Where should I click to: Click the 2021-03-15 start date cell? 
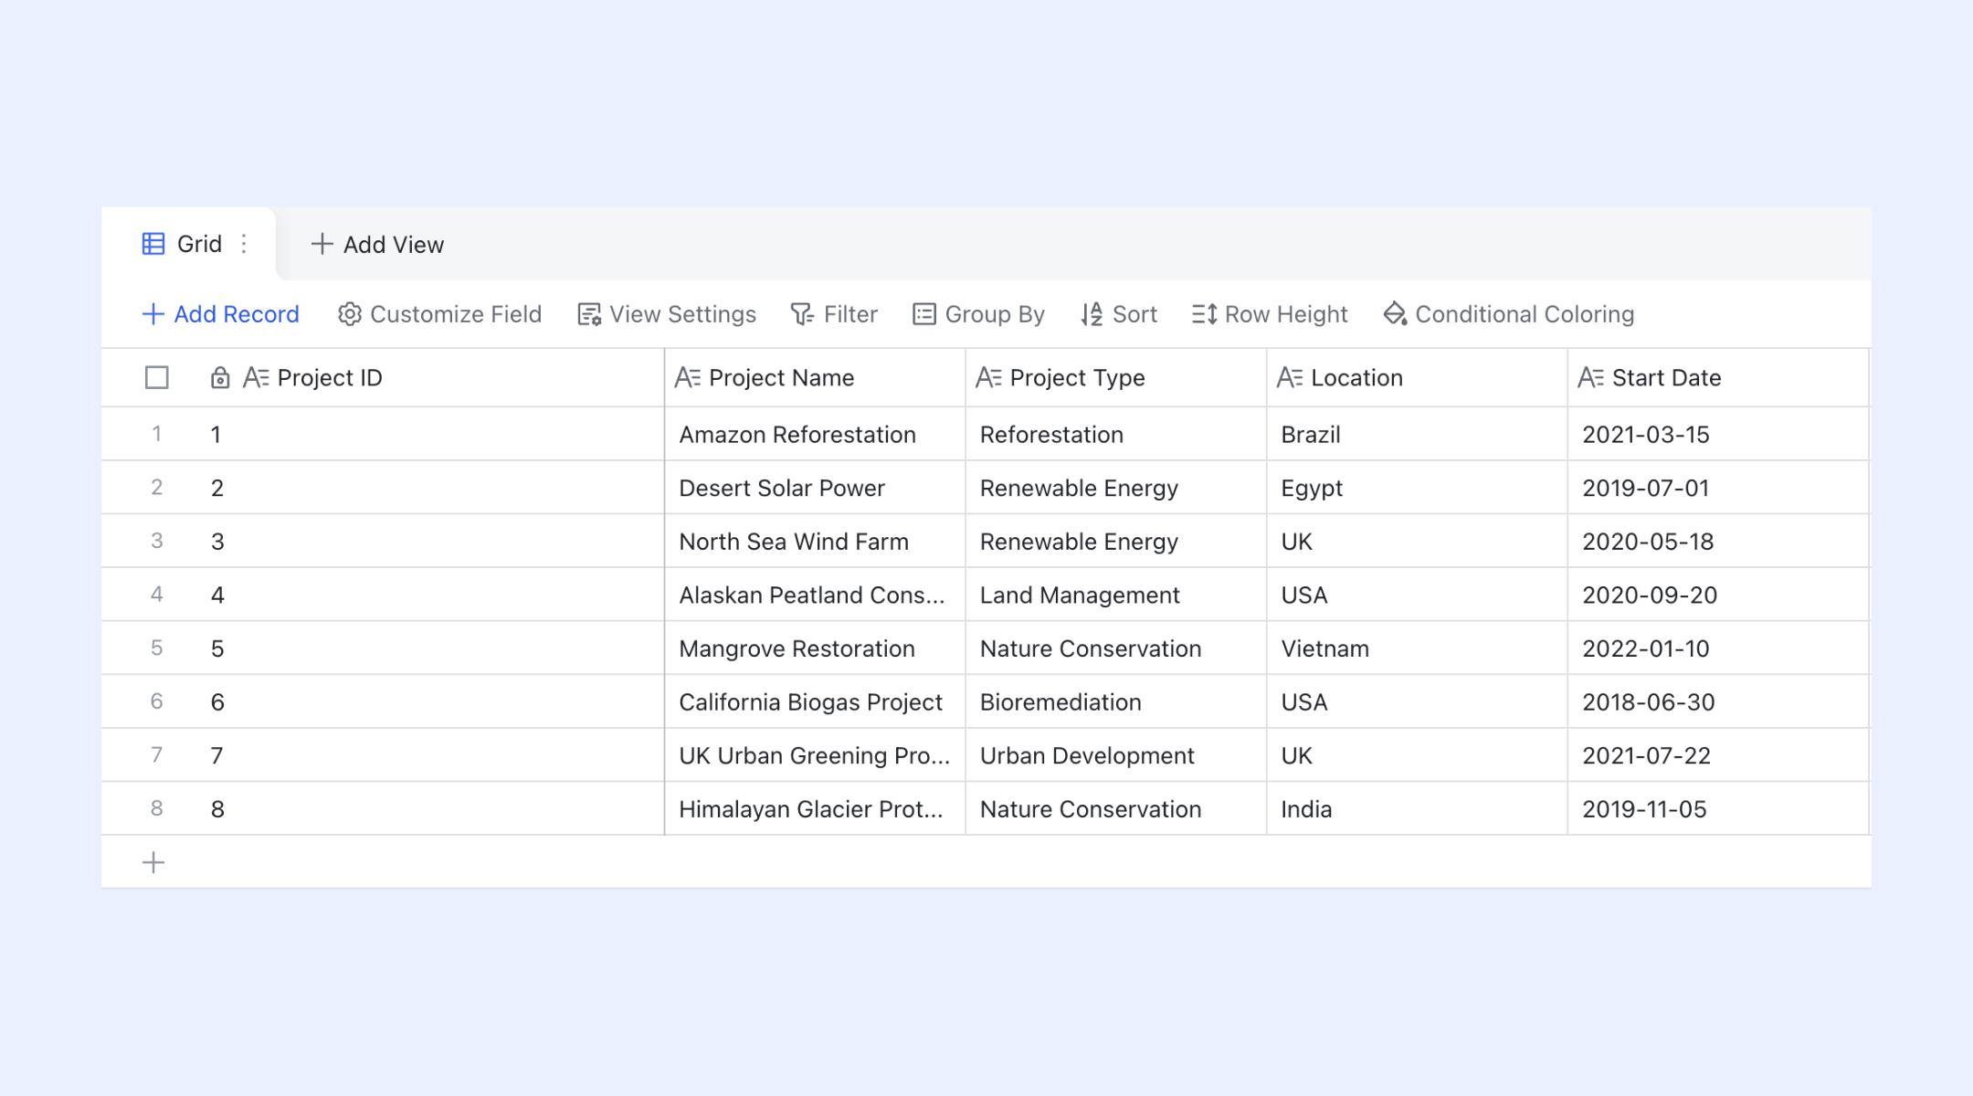click(1718, 434)
